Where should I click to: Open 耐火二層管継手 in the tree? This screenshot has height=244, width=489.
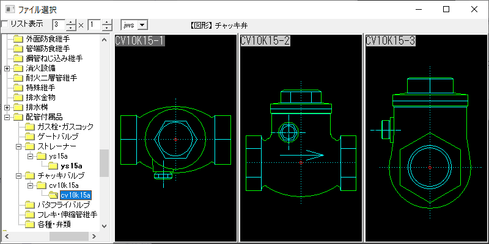click(x=51, y=78)
